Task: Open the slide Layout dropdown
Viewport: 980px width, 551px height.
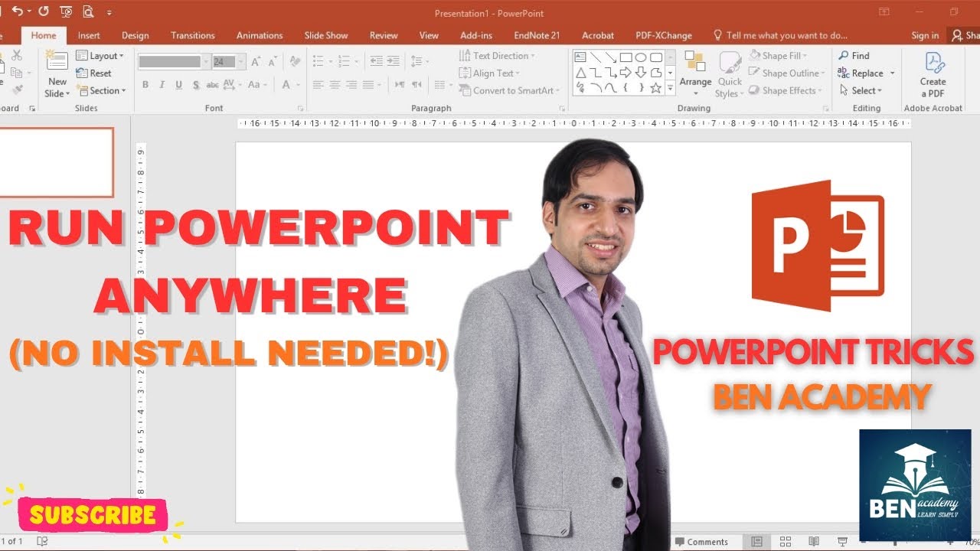Action: click(100, 56)
